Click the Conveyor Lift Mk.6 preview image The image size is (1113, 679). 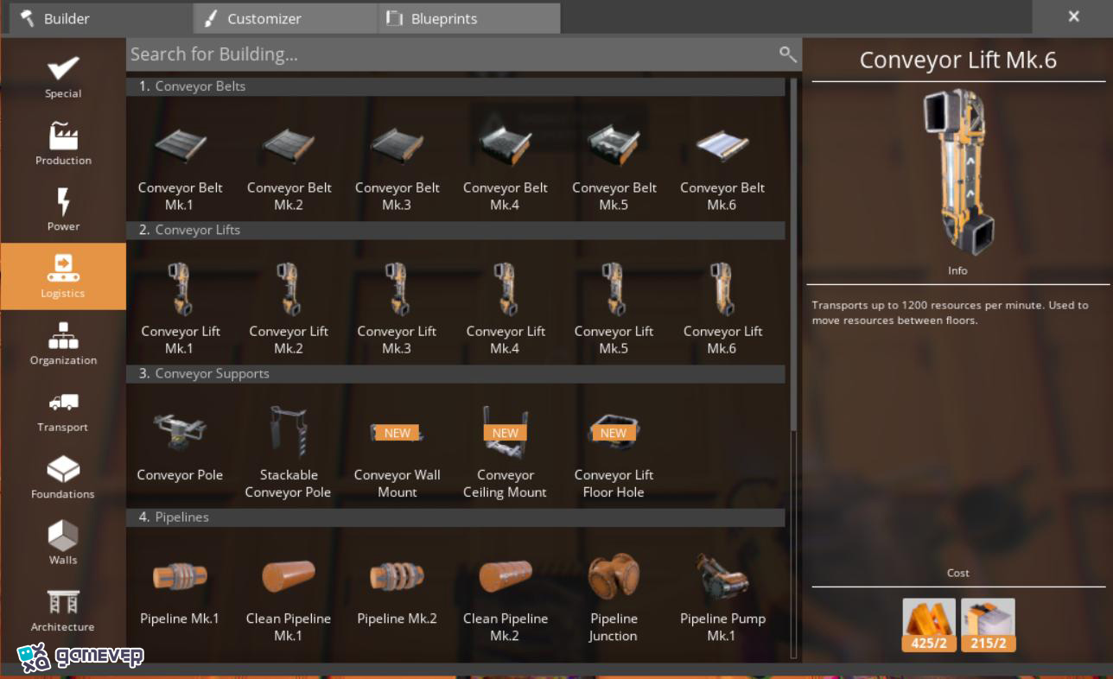959,172
